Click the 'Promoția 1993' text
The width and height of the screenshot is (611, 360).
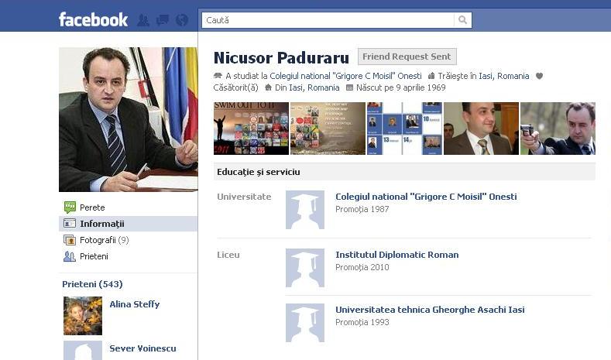tap(362, 322)
